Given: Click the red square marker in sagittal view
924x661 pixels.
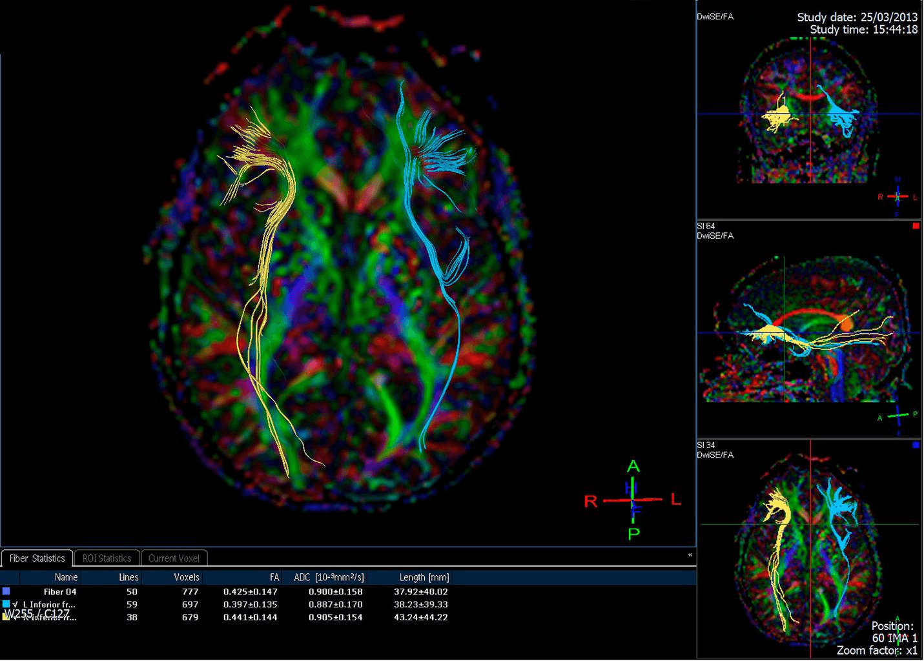Looking at the screenshot, I should click(916, 226).
